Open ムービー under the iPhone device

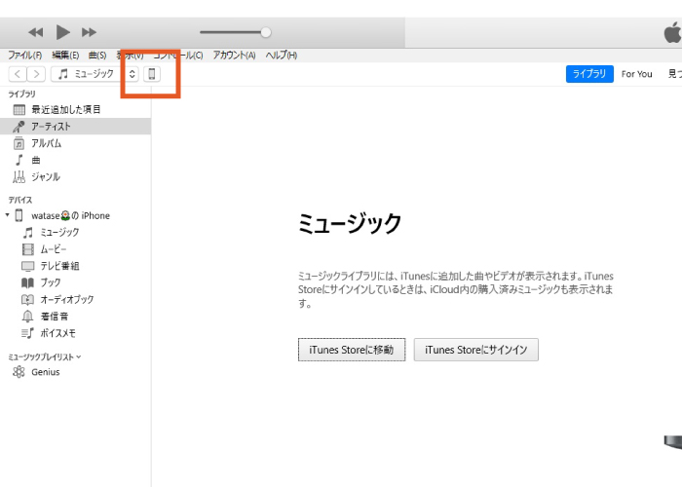(x=54, y=249)
